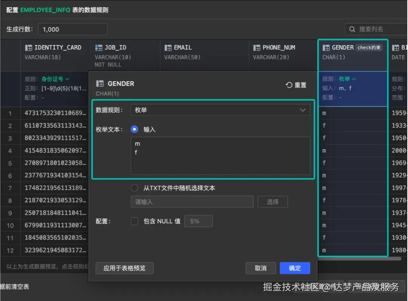Click cell 2377671934103154 in row 6
The image size is (408, 301).
coord(55,175)
